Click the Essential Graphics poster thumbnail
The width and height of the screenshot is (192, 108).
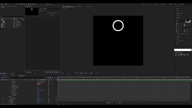click(x=32, y=12)
